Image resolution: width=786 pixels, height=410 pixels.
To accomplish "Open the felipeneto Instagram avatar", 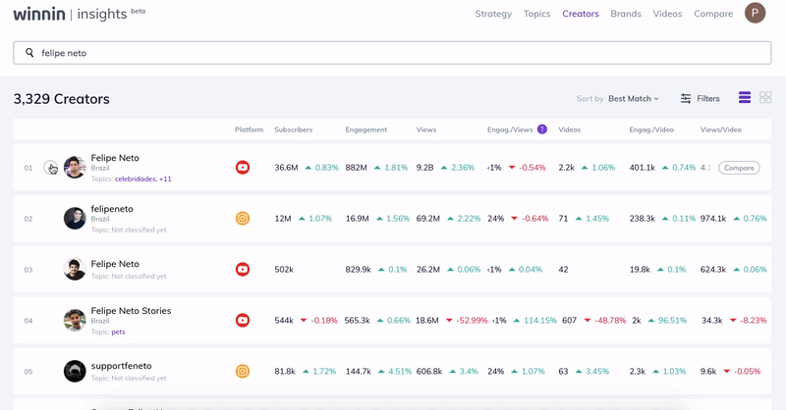I will tap(75, 219).
